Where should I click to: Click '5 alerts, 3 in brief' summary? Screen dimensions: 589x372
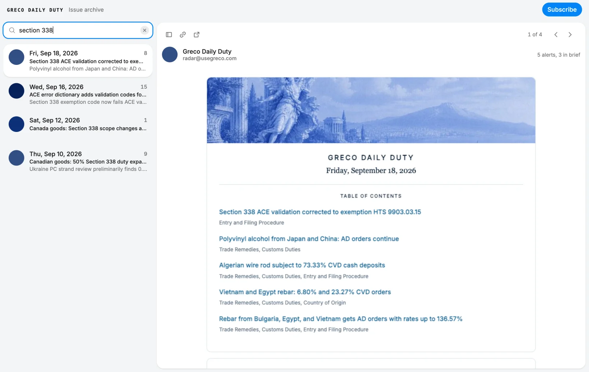click(x=559, y=55)
